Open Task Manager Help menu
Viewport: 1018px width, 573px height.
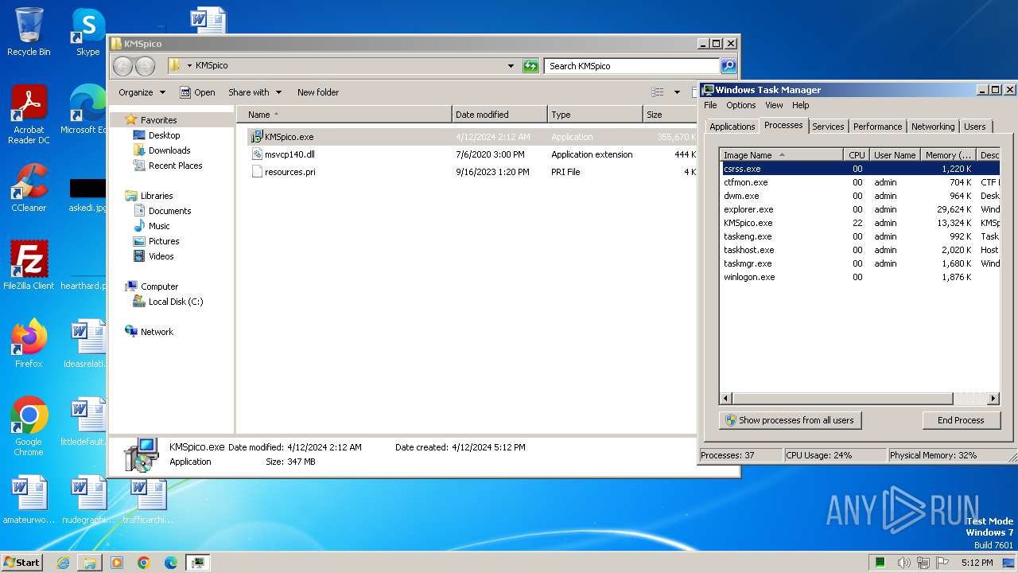(800, 105)
